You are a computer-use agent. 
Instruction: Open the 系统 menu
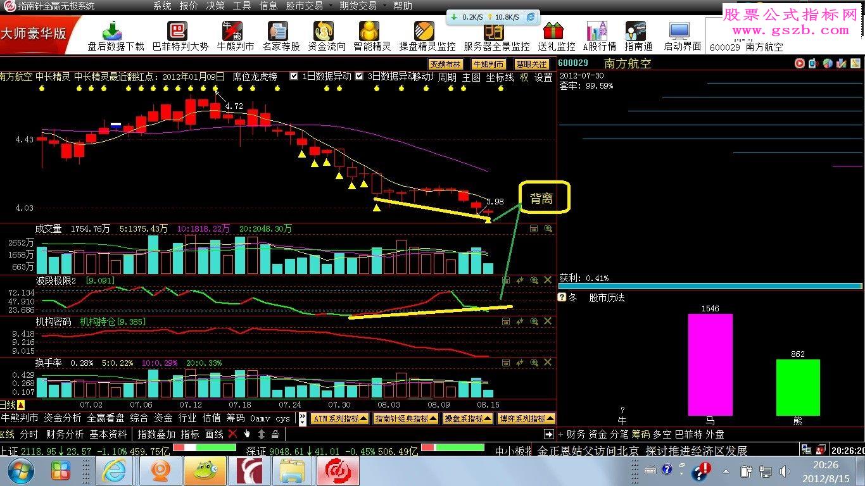point(162,6)
